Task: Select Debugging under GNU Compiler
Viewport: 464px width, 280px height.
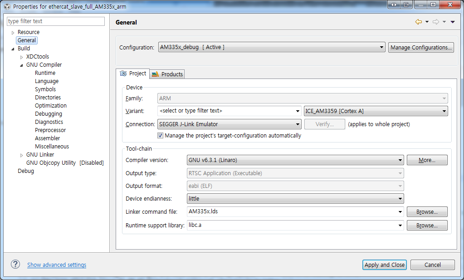Action: (x=49, y=113)
